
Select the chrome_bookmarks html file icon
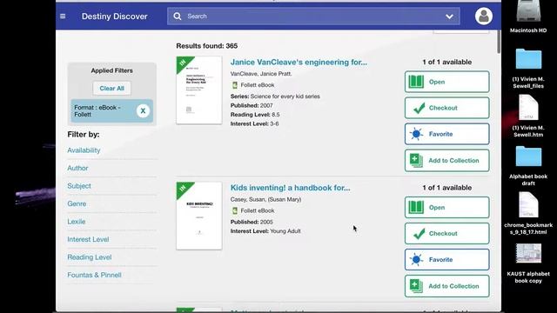tap(528, 205)
